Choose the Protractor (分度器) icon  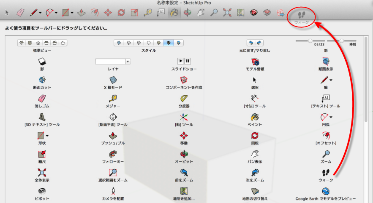click(184, 98)
